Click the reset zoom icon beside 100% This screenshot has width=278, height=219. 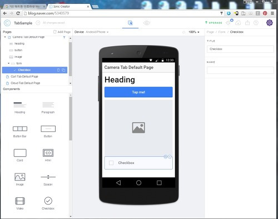[x=183, y=32]
